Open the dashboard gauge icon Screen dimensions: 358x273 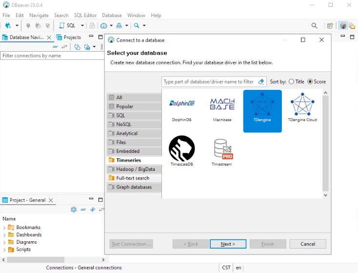(x=104, y=25)
